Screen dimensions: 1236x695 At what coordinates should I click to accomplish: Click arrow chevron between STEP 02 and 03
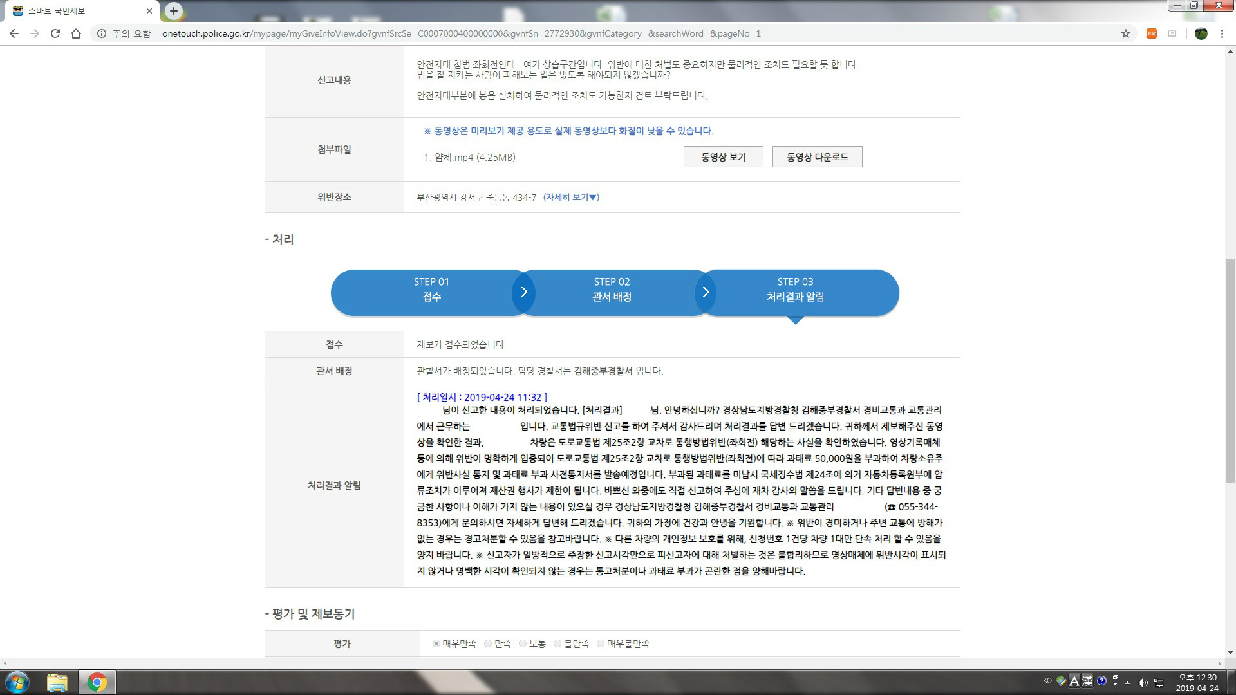pyautogui.click(x=706, y=292)
